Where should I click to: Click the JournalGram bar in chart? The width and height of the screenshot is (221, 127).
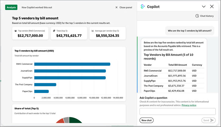(x=70, y=71)
